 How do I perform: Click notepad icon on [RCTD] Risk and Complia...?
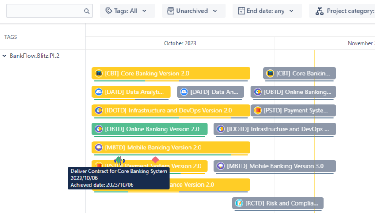239,203
